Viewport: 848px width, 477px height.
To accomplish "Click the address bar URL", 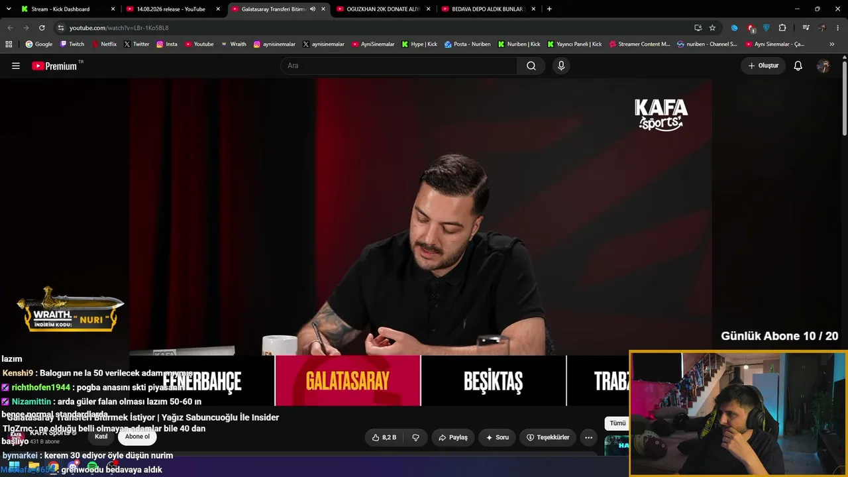I will (x=119, y=28).
